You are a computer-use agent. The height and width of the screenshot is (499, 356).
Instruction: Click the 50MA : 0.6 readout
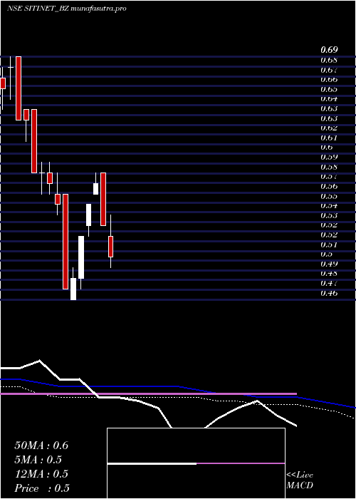(x=41, y=446)
